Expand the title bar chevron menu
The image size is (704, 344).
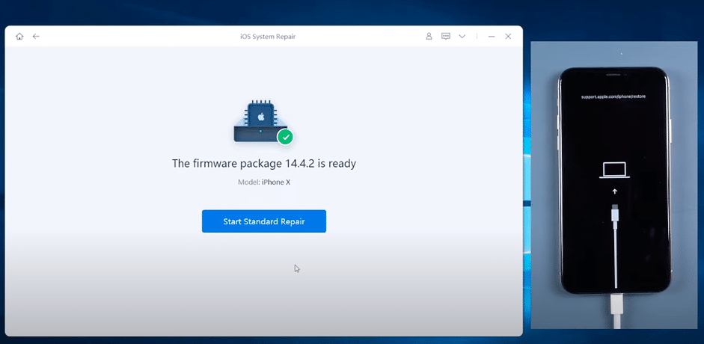(462, 36)
